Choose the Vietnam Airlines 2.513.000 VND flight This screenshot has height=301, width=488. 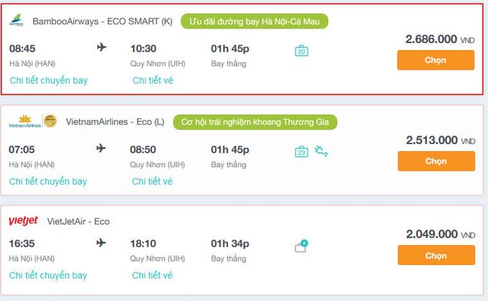pyautogui.click(x=436, y=161)
